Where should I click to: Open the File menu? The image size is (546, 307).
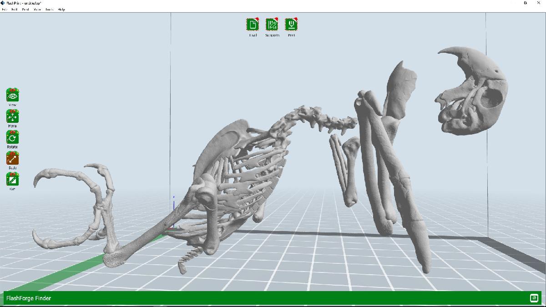click(x=5, y=9)
